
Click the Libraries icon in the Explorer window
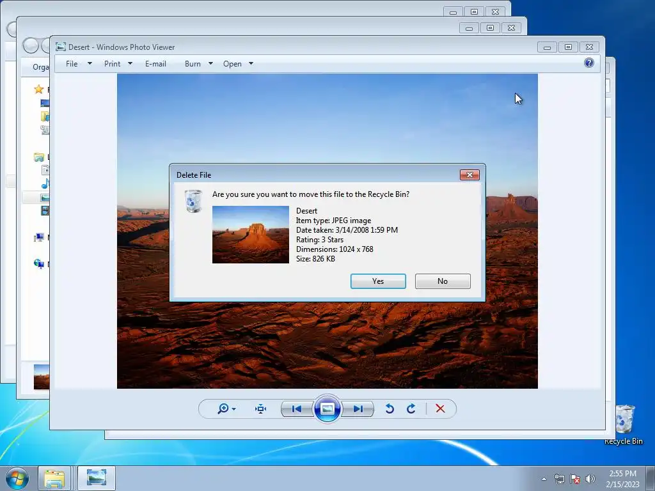coord(39,157)
